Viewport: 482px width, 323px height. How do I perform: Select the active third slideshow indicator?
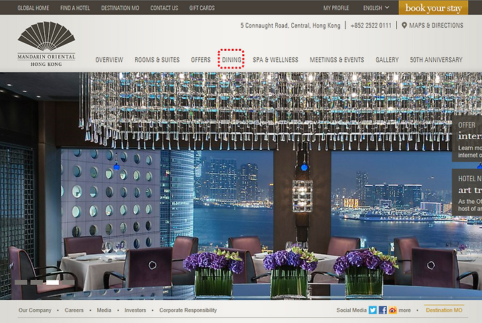coord(53,282)
